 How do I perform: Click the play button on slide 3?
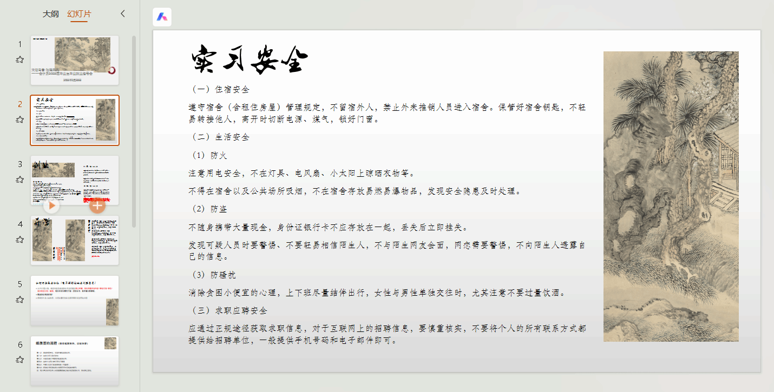51,205
